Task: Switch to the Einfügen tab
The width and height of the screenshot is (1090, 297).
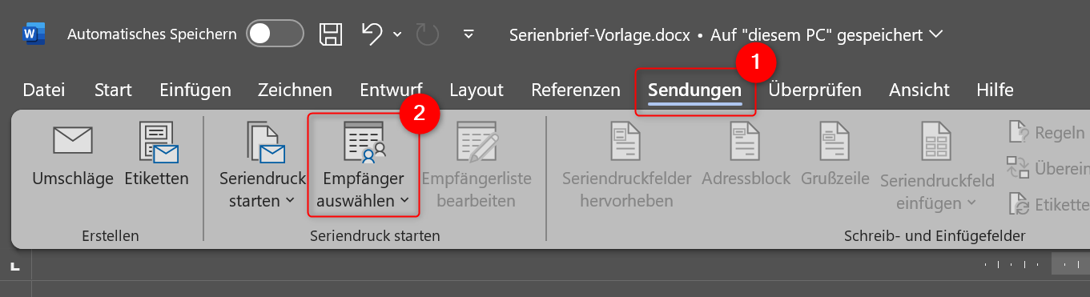Action: [x=195, y=90]
